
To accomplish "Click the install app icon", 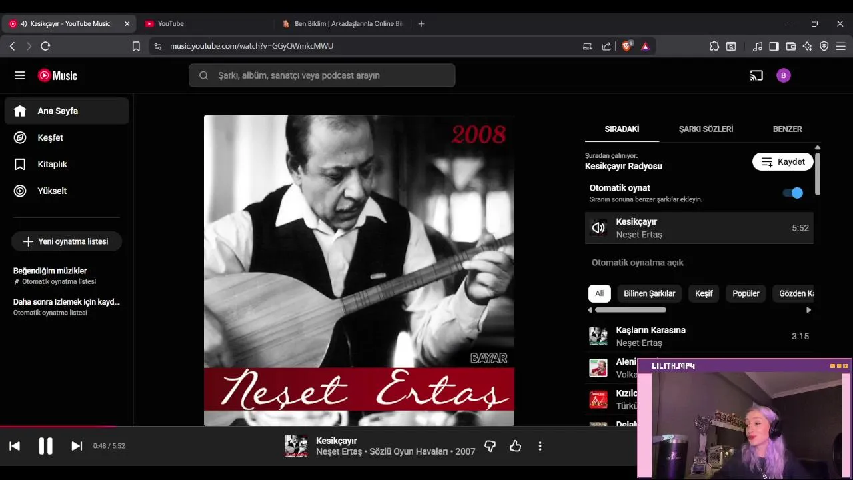I will (x=587, y=46).
